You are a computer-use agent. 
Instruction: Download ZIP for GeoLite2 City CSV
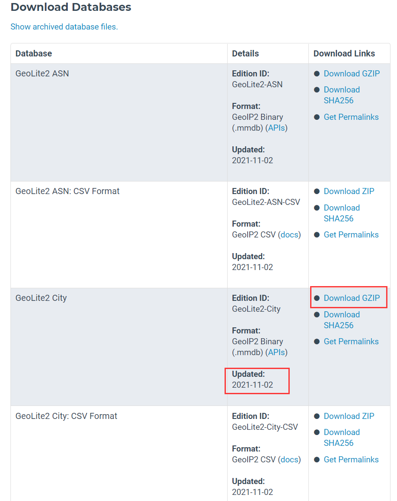[349, 416]
